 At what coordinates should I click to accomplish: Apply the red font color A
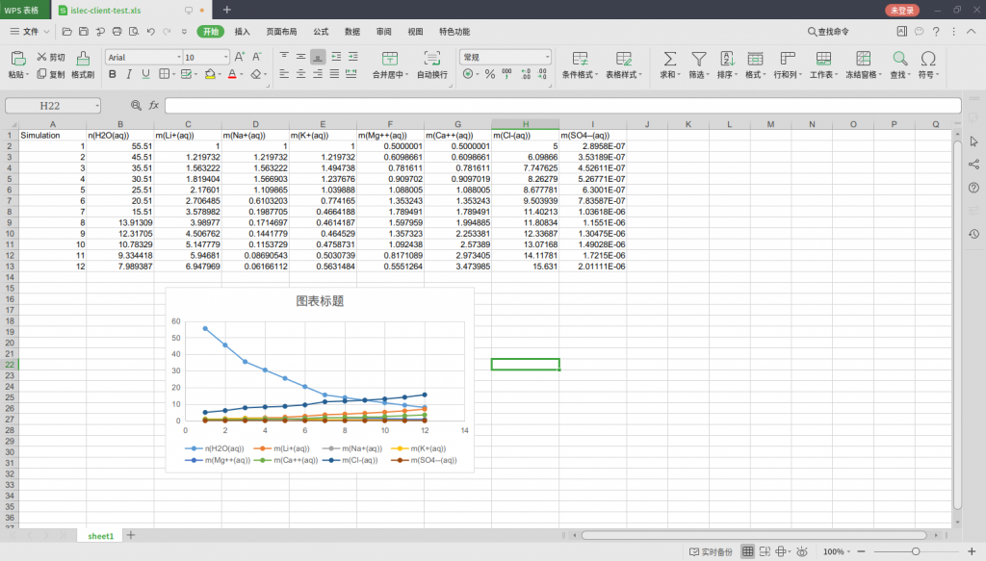point(232,74)
